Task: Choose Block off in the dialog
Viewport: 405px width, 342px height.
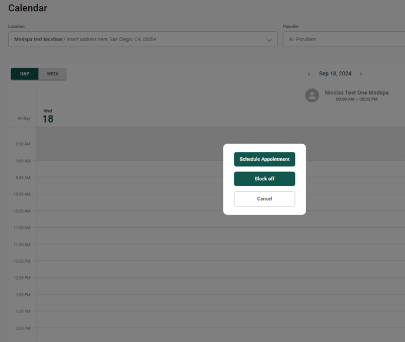Action: (264, 179)
